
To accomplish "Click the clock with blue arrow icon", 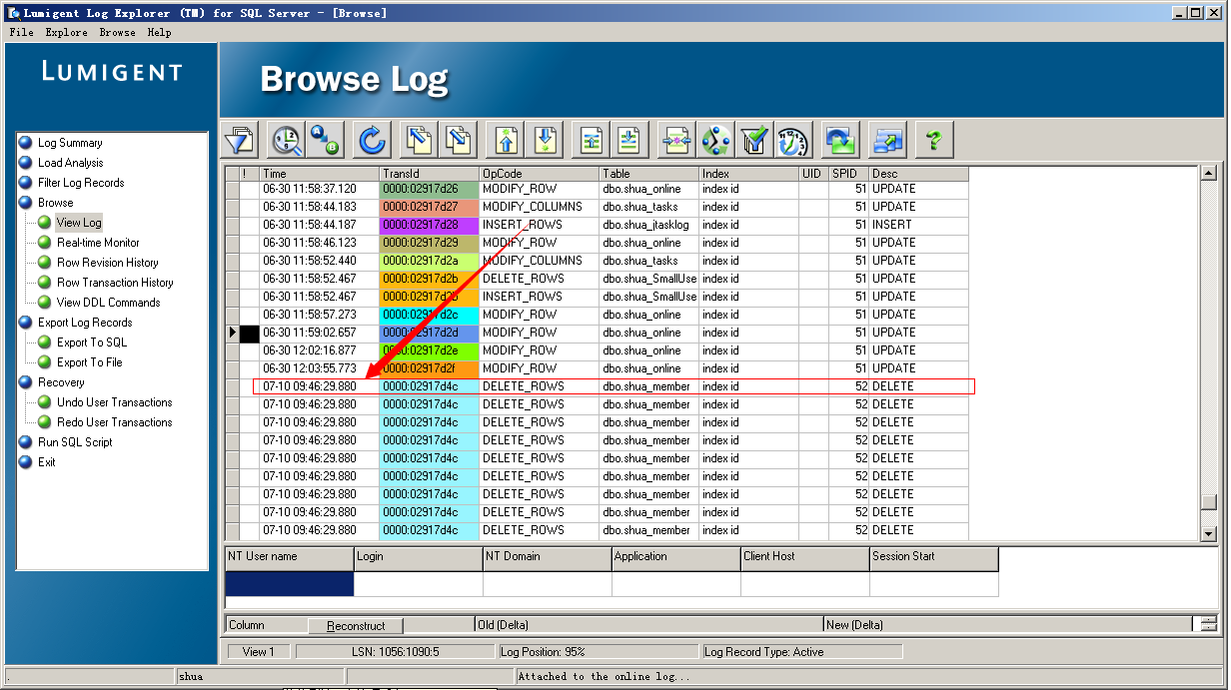I will coord(792,140).
